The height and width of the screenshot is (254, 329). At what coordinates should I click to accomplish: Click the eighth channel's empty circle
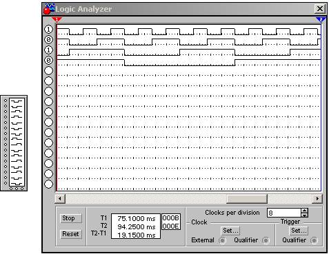(48, 102)
